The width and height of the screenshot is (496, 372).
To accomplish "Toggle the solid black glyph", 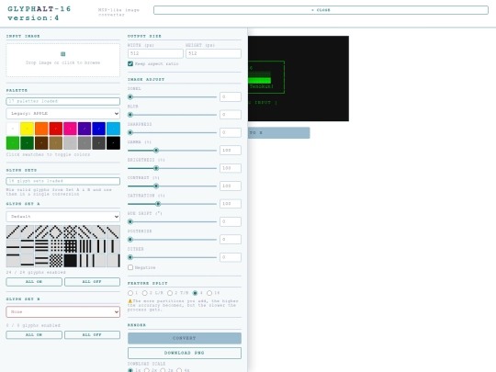I will 70,261.
